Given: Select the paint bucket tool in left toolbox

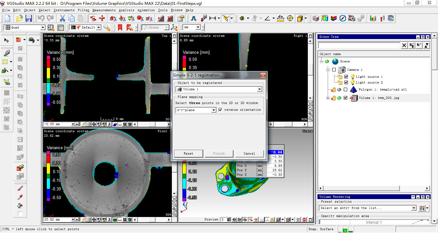Looking at the screenshot, I should [20, 205].
